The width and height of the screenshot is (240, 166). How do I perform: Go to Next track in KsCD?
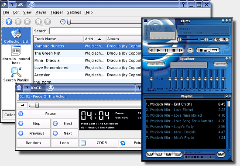tap(65, 133)
